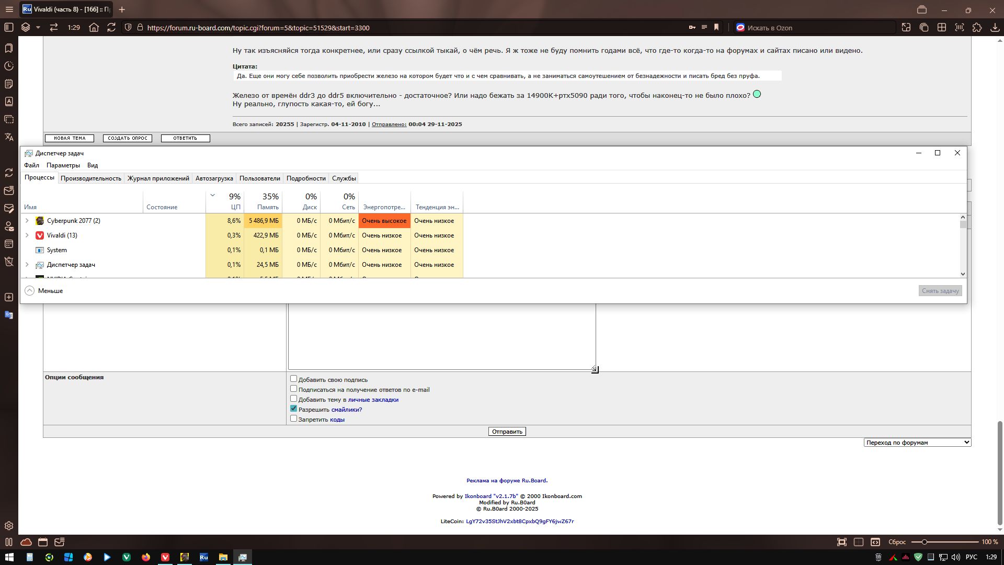Open 'Переход по форумам' dropdown
The height and width of the screenshot is (565, 1004).
(917, 443)
